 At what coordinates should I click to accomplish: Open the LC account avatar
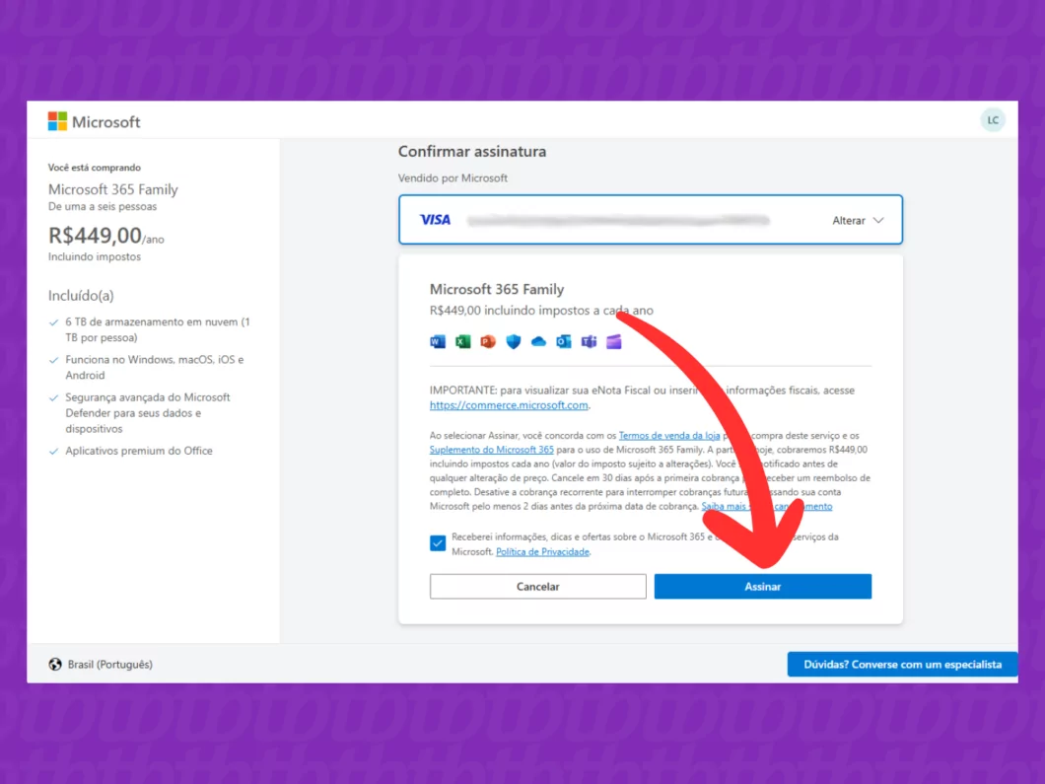pyautogui.click(x=993, y=120)
